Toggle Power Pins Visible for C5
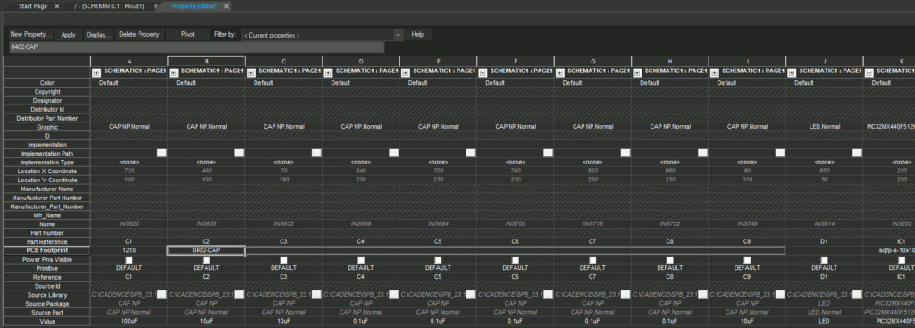This screenshot has width=915, height=328. coord(438,260)
